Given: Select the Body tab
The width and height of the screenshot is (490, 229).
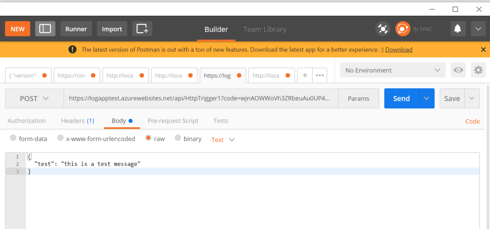Looking at the screenshot, I should 122,121.
